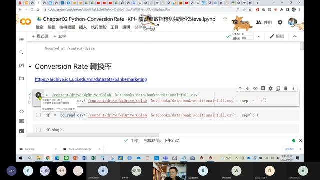320x180 pixels.
Task: Open bank.zip download options chevron
Action: 56,149
